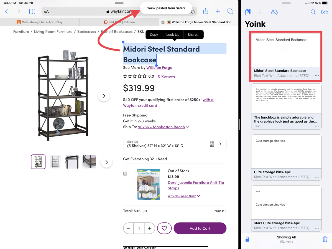
Task: Open search in Yoink
Action: 313,12
